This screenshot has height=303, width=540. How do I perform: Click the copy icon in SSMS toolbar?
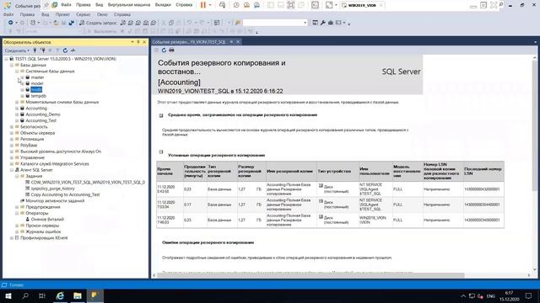pos(171,23)
